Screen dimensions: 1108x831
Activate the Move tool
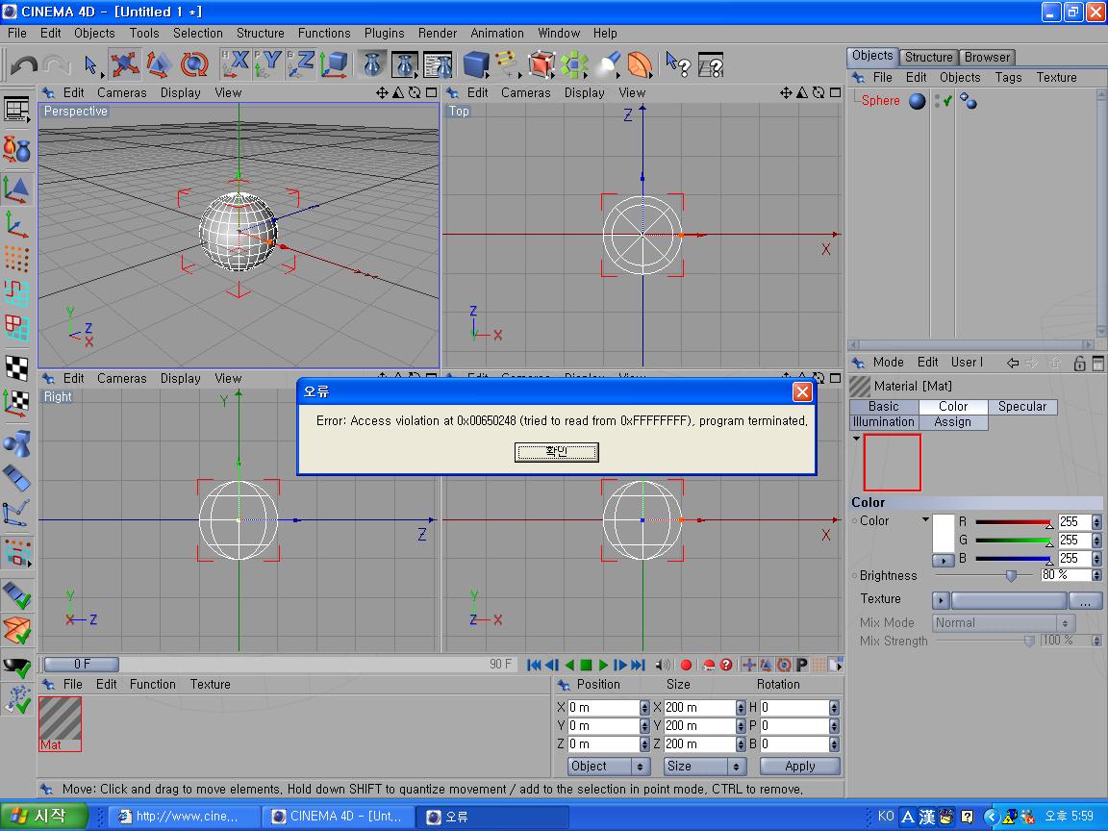(124, 65)
